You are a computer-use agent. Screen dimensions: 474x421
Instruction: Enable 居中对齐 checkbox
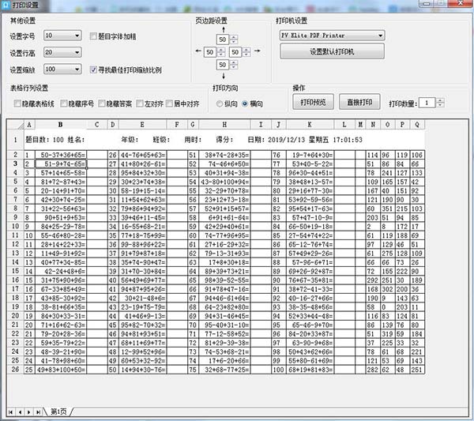[169, 103]
